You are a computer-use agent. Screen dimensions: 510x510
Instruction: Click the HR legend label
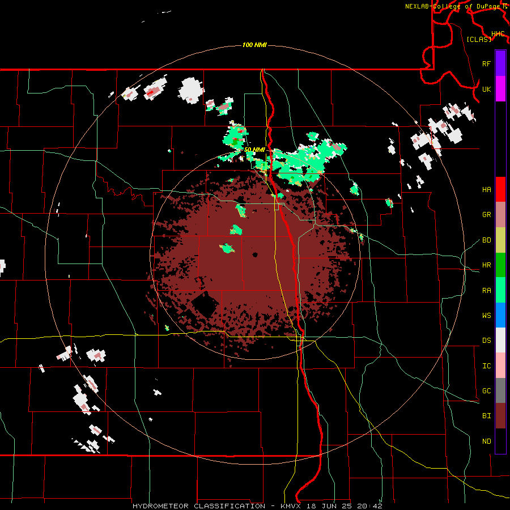(x=486, y=265)
